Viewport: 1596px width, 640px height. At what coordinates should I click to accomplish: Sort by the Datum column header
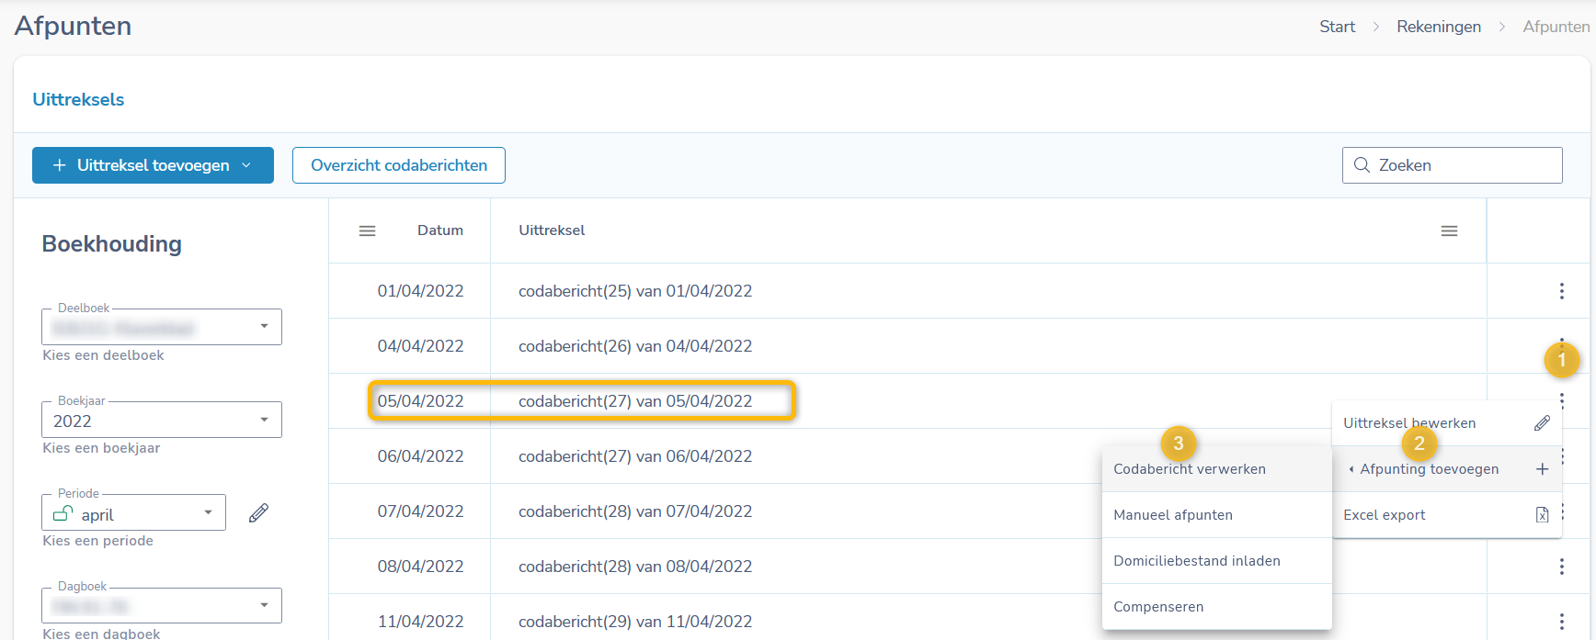point(440,230)
